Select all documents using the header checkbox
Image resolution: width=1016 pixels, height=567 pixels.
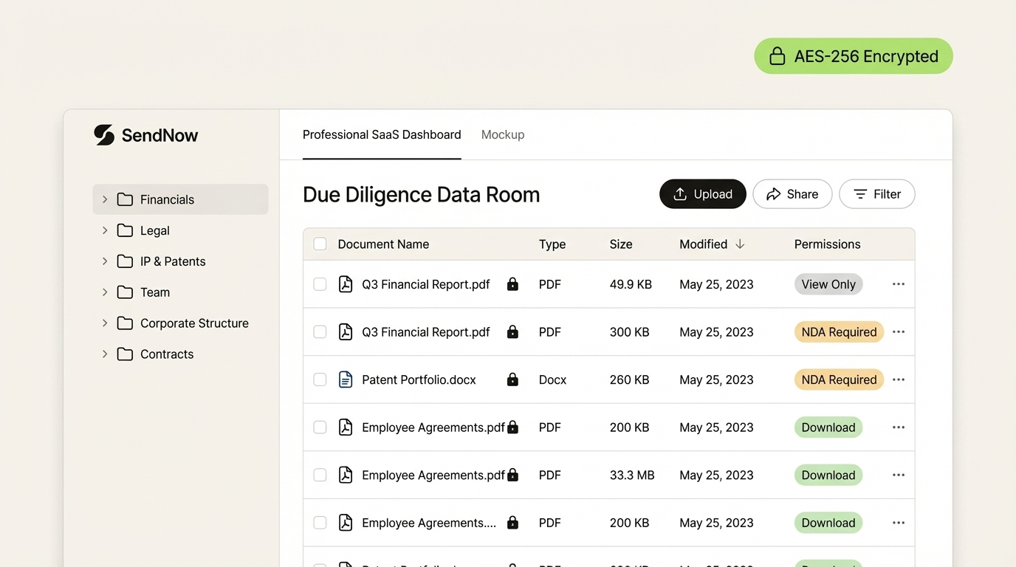coord(320,244)
